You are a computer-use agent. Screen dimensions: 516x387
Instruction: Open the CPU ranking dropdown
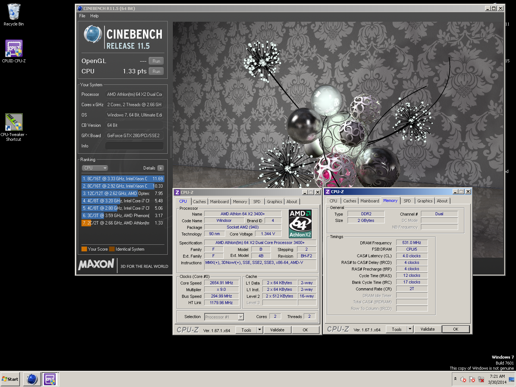95,168
